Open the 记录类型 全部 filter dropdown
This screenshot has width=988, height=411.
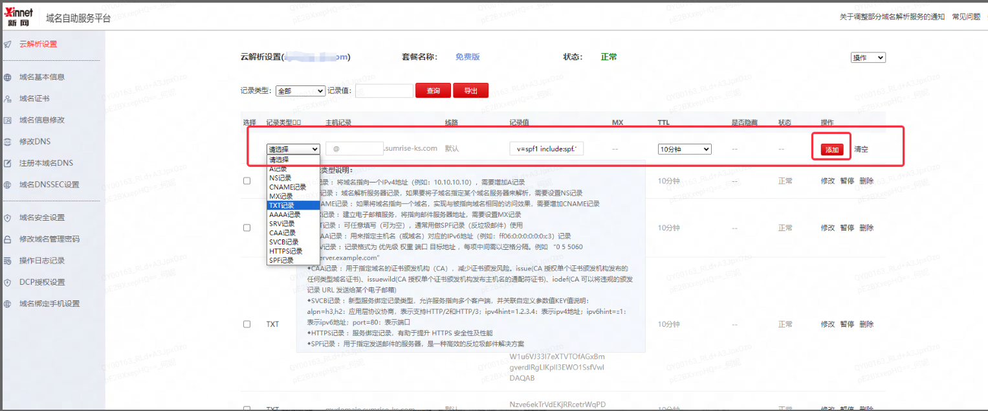(300, 91)
